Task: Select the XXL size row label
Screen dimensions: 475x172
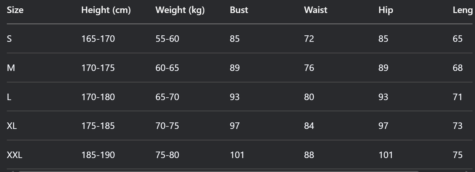Action: pyautogui.click(x=15, y=155)
